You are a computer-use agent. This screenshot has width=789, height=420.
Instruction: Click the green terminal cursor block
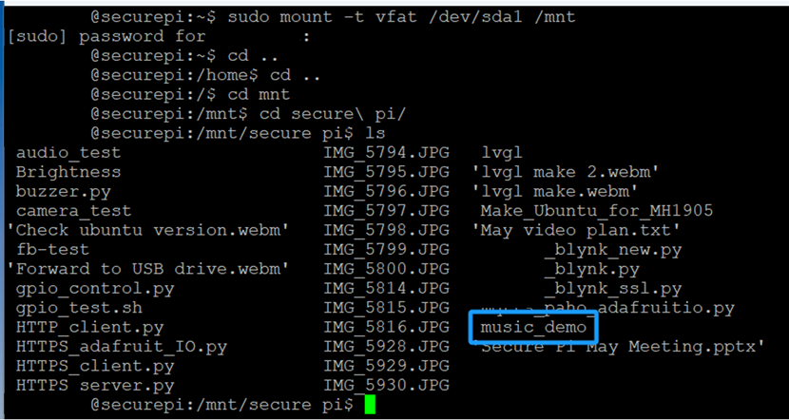point(370,405)
